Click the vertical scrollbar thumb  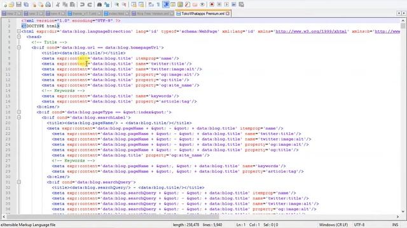click(x=403, y=25)
